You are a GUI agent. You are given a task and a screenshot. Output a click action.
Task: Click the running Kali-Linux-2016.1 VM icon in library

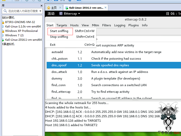pos(3,39)
